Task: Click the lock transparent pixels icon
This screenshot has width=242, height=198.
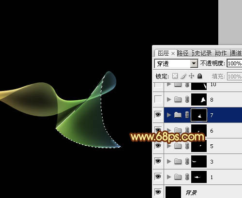Action: (175, 76)
